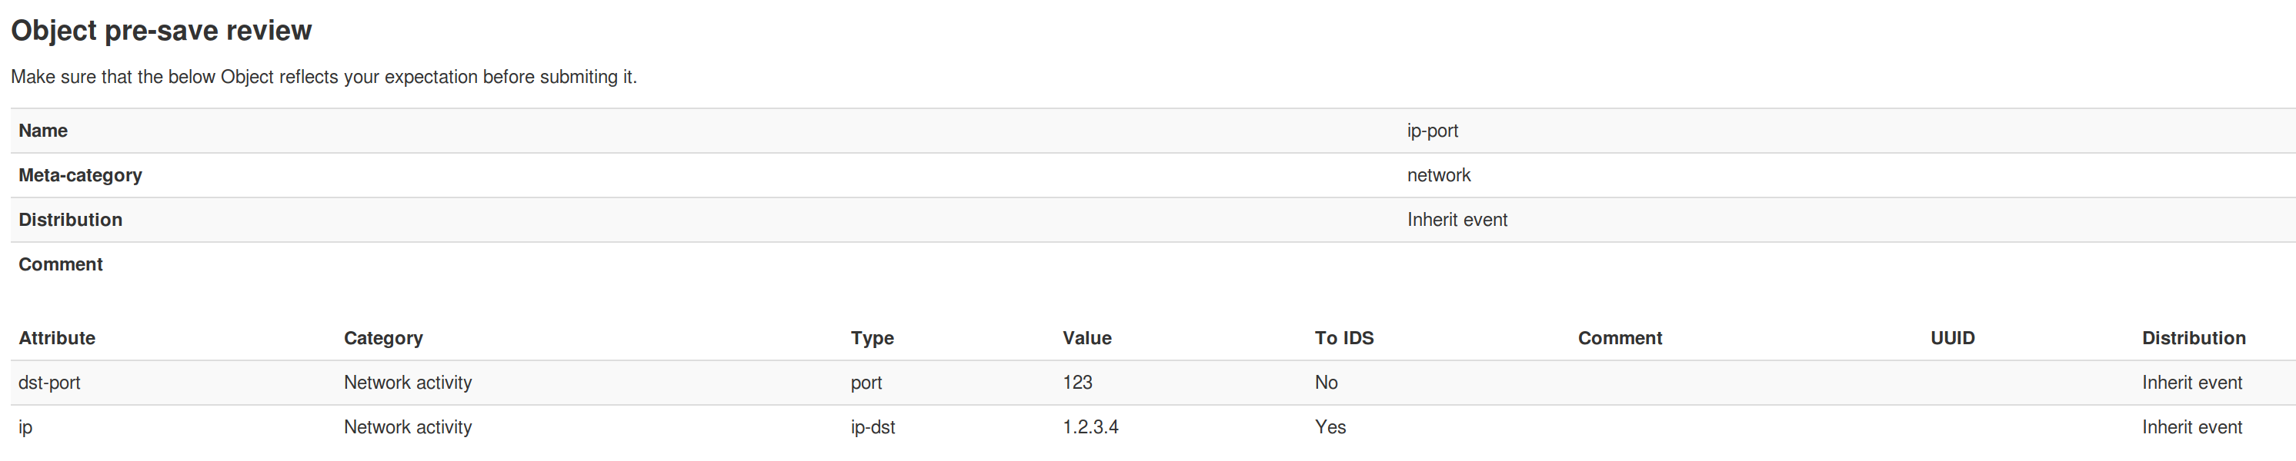Viewport: 2296px width, 461px height.
Task: Click the UUID column header
Action: [1952, 338]
